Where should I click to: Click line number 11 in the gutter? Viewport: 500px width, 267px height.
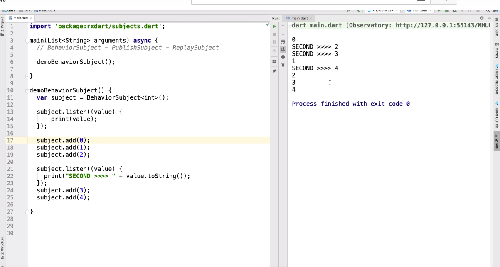click(10, 97)
